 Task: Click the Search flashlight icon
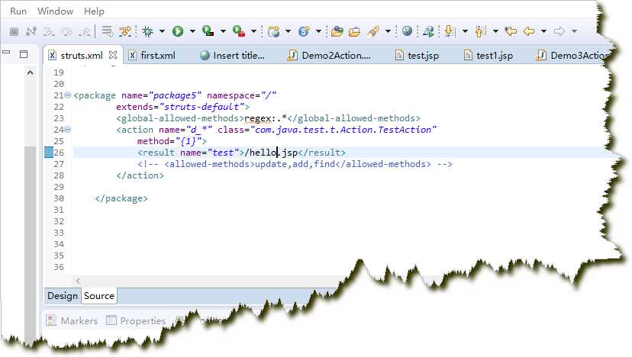click(373, 31)
